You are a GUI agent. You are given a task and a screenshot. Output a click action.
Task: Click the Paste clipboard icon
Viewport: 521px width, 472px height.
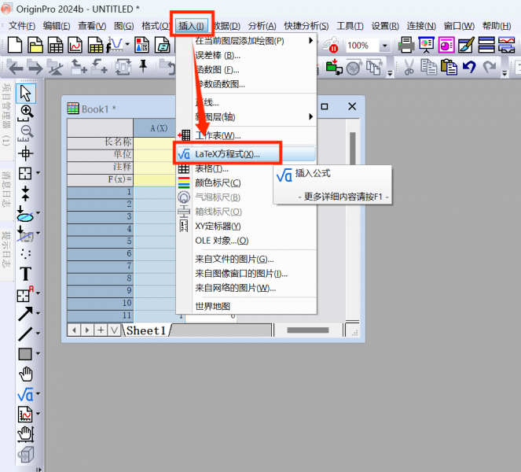coord(449,67)
